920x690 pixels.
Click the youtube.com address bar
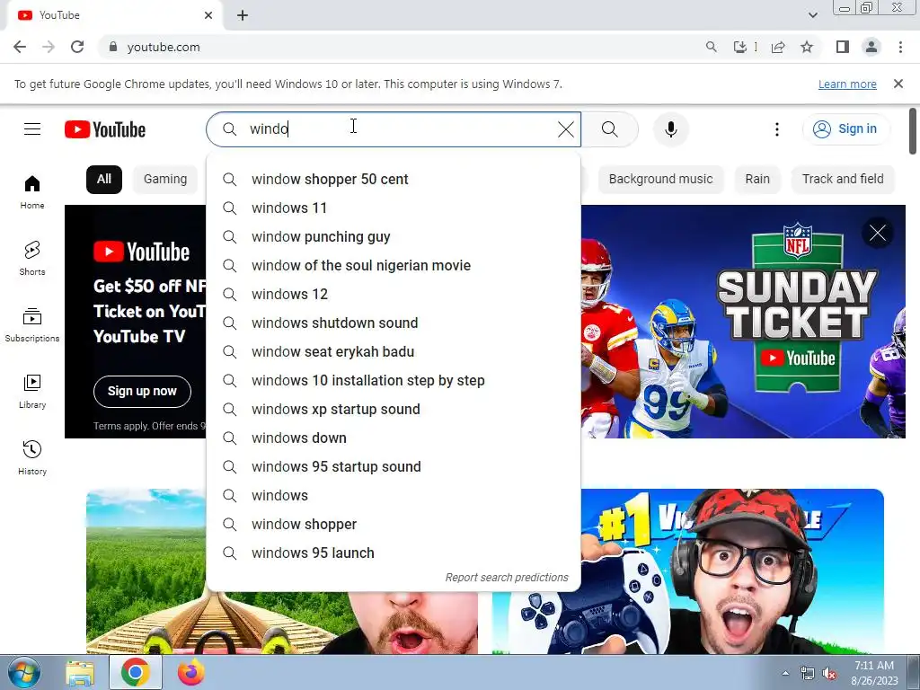click(x=399, y=47)
